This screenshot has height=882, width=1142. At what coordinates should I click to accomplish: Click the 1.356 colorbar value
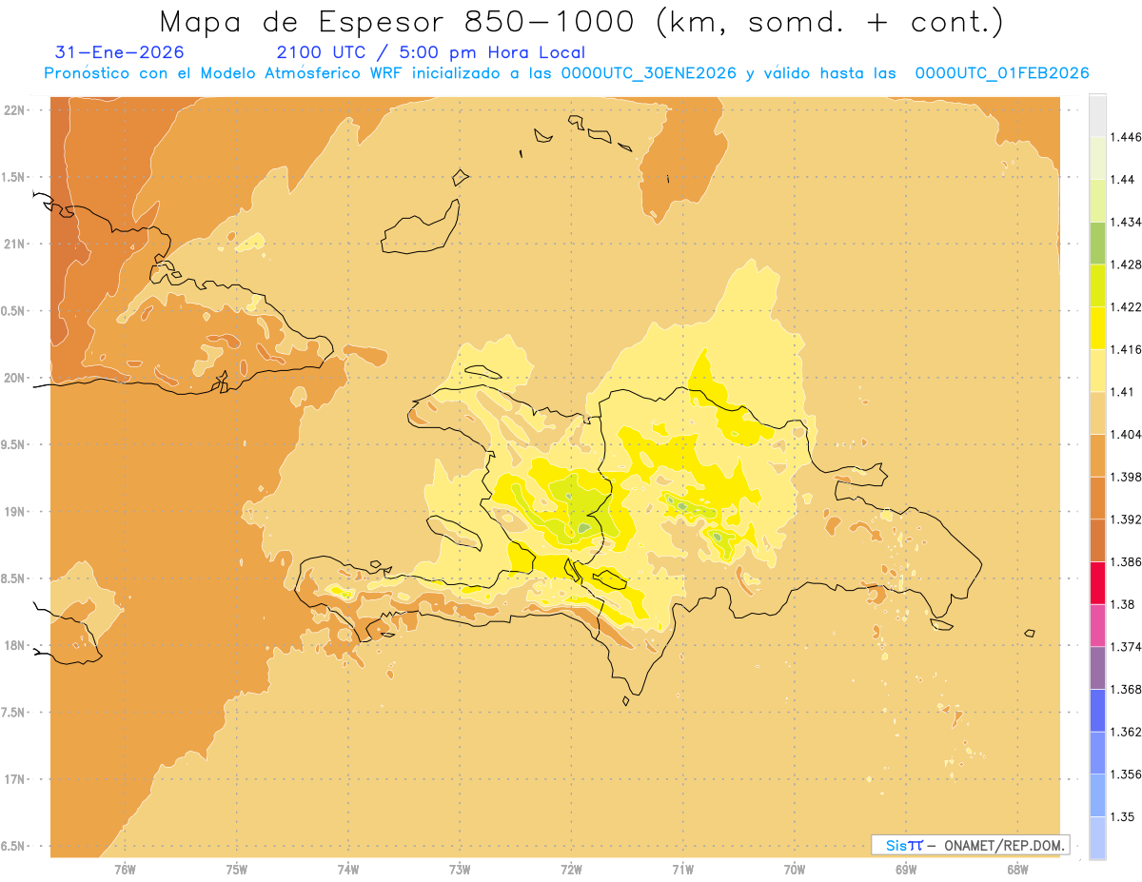pos(1126,774)
